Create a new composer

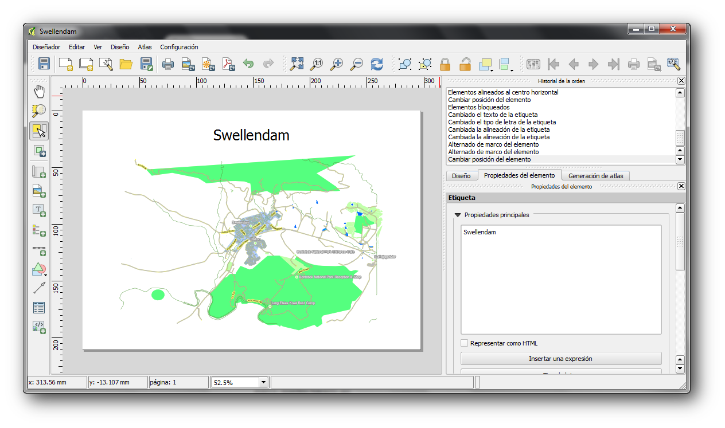pos(66,64)
